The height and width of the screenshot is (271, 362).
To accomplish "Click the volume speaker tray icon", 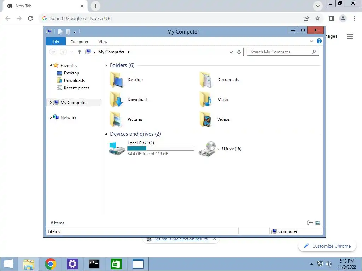I will point(329,264).
